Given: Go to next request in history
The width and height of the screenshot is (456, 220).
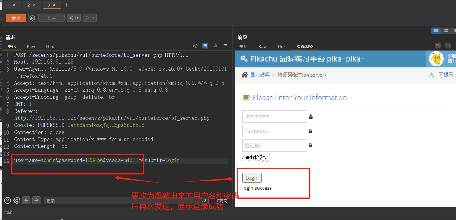Looking at the screenshot, I should pos(87,18).
